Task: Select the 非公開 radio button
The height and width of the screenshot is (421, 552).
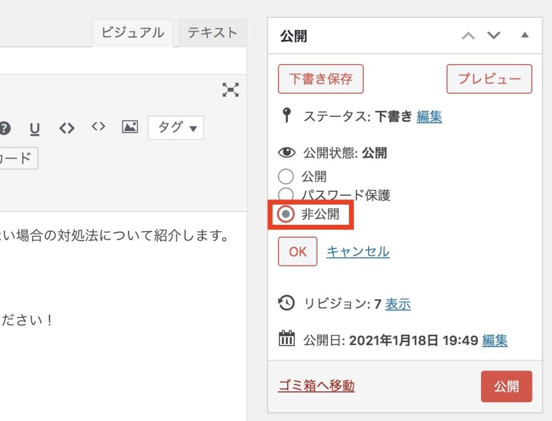Action: click(x=286, y=213)
